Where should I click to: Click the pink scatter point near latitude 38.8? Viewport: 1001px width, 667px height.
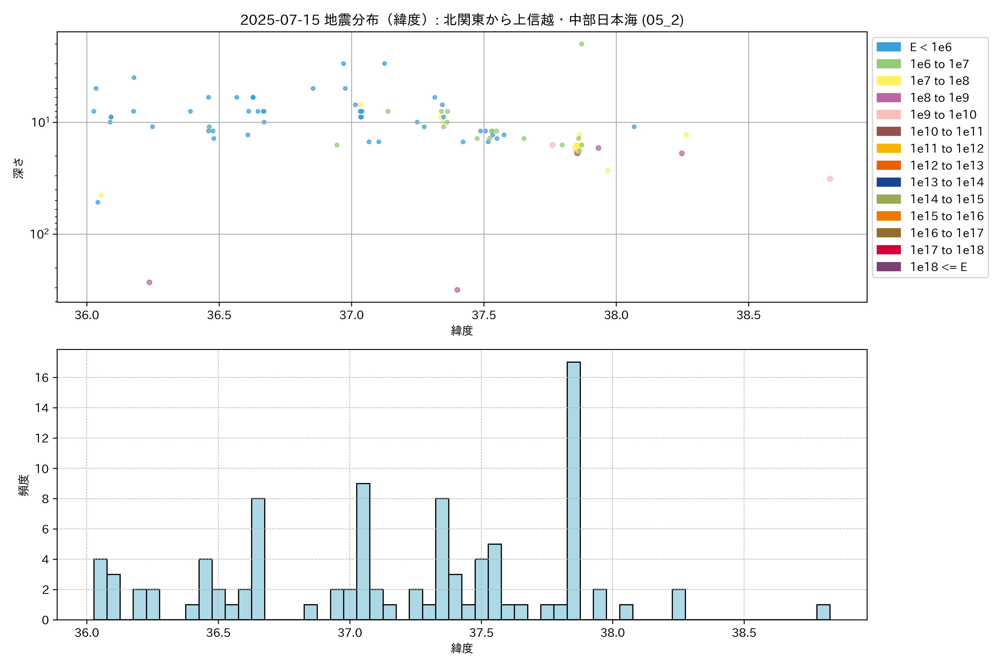click(830, 179)
